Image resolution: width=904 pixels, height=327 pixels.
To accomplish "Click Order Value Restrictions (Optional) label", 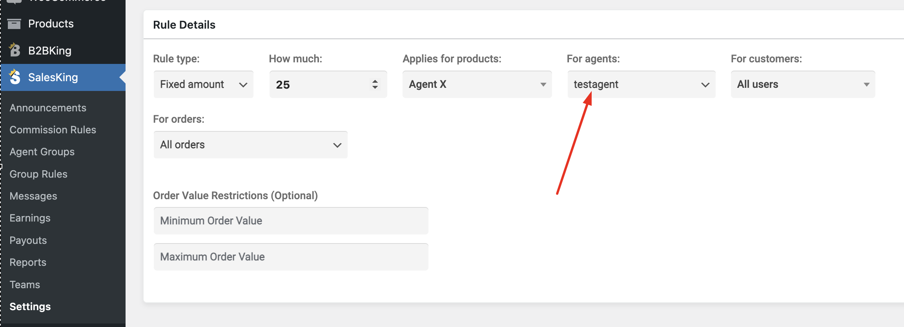I will point(235,196).
